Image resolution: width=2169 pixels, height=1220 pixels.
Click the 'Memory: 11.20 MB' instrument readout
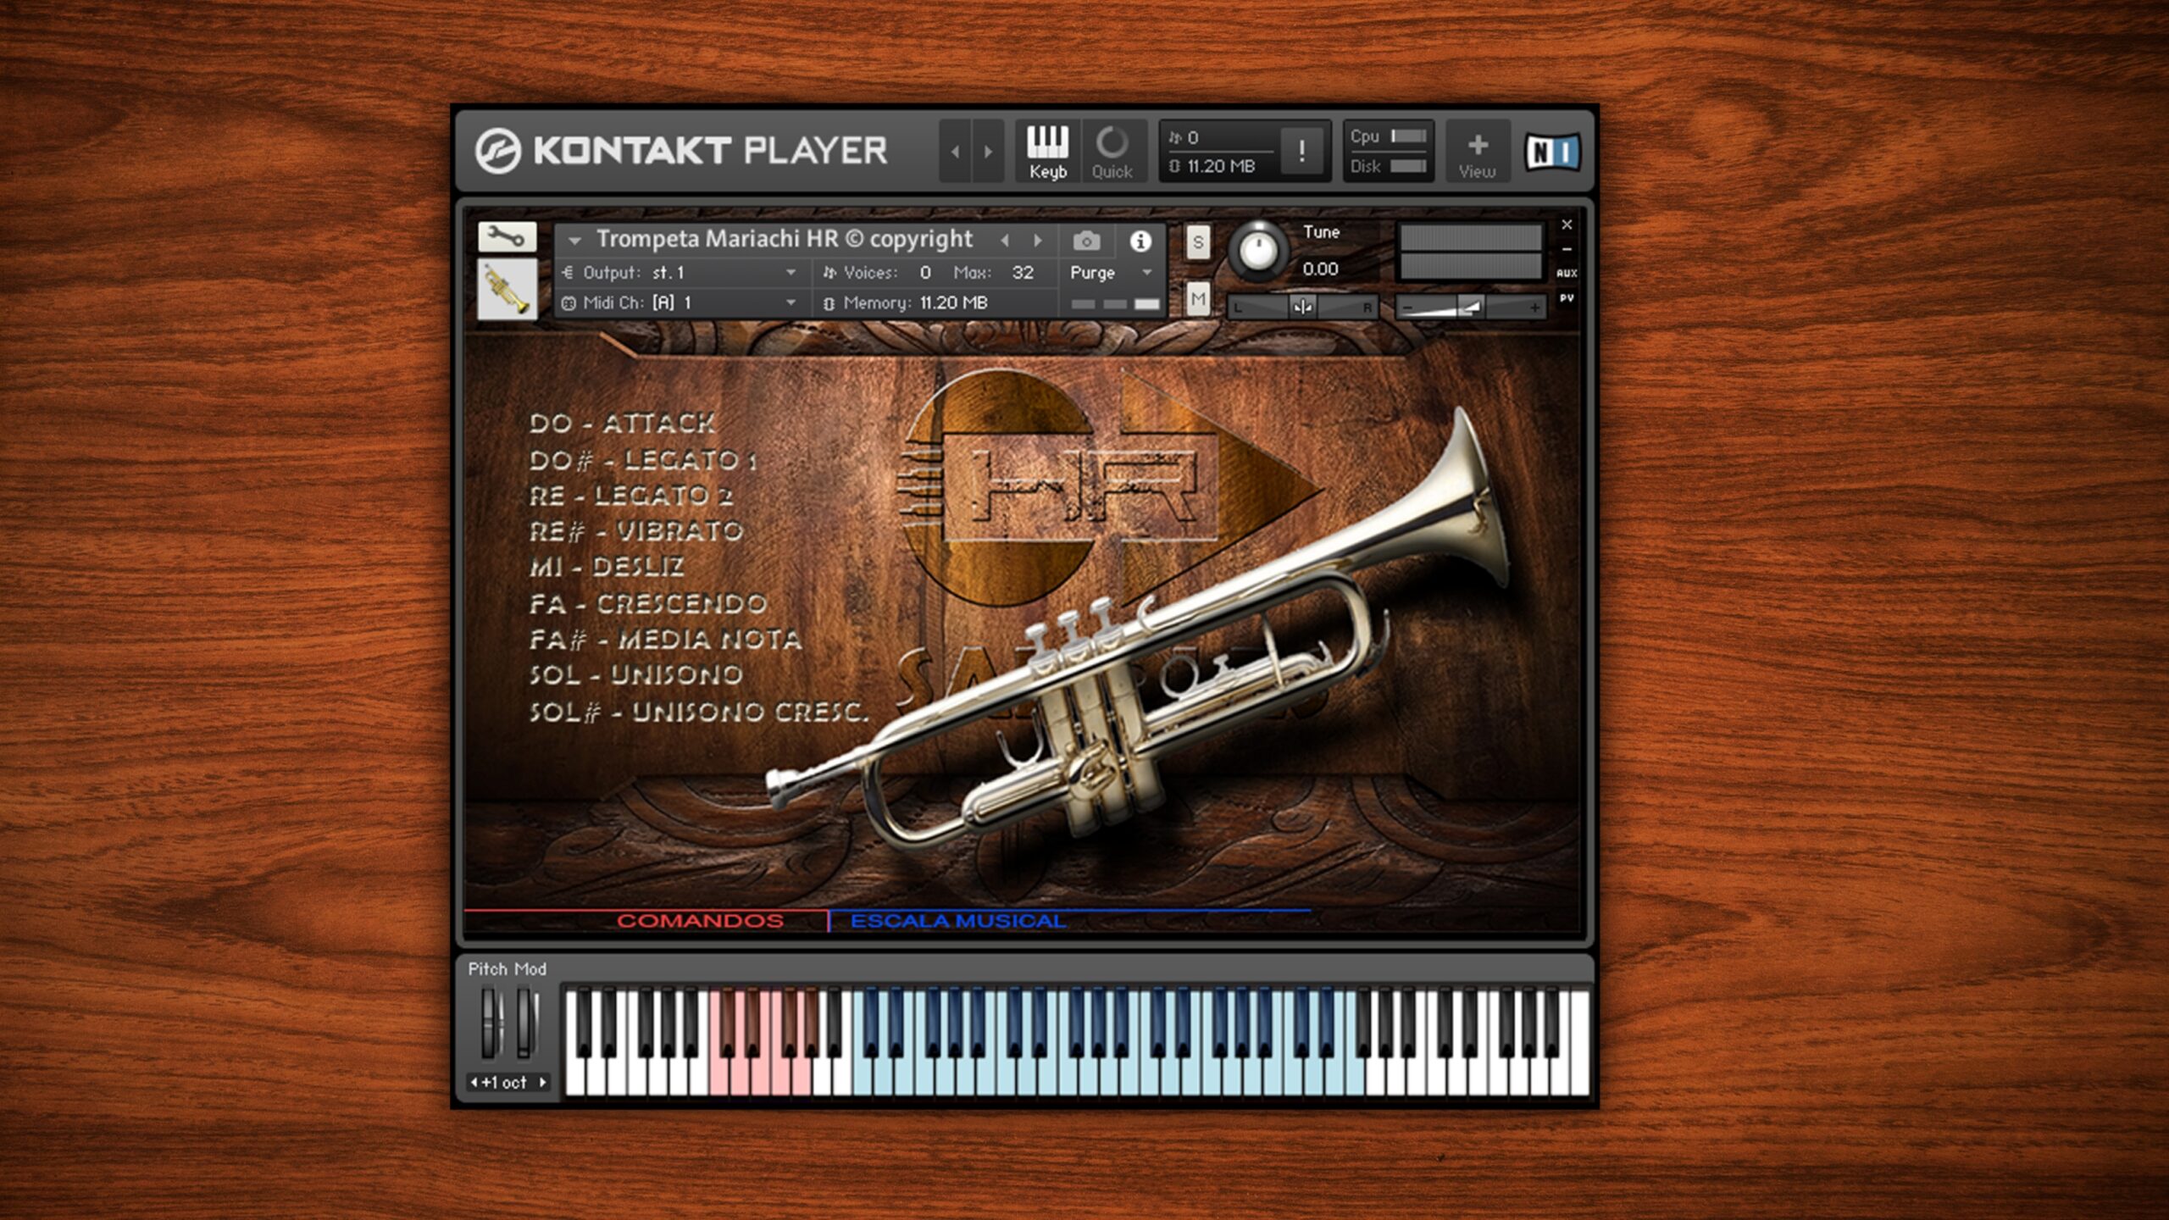905,302
